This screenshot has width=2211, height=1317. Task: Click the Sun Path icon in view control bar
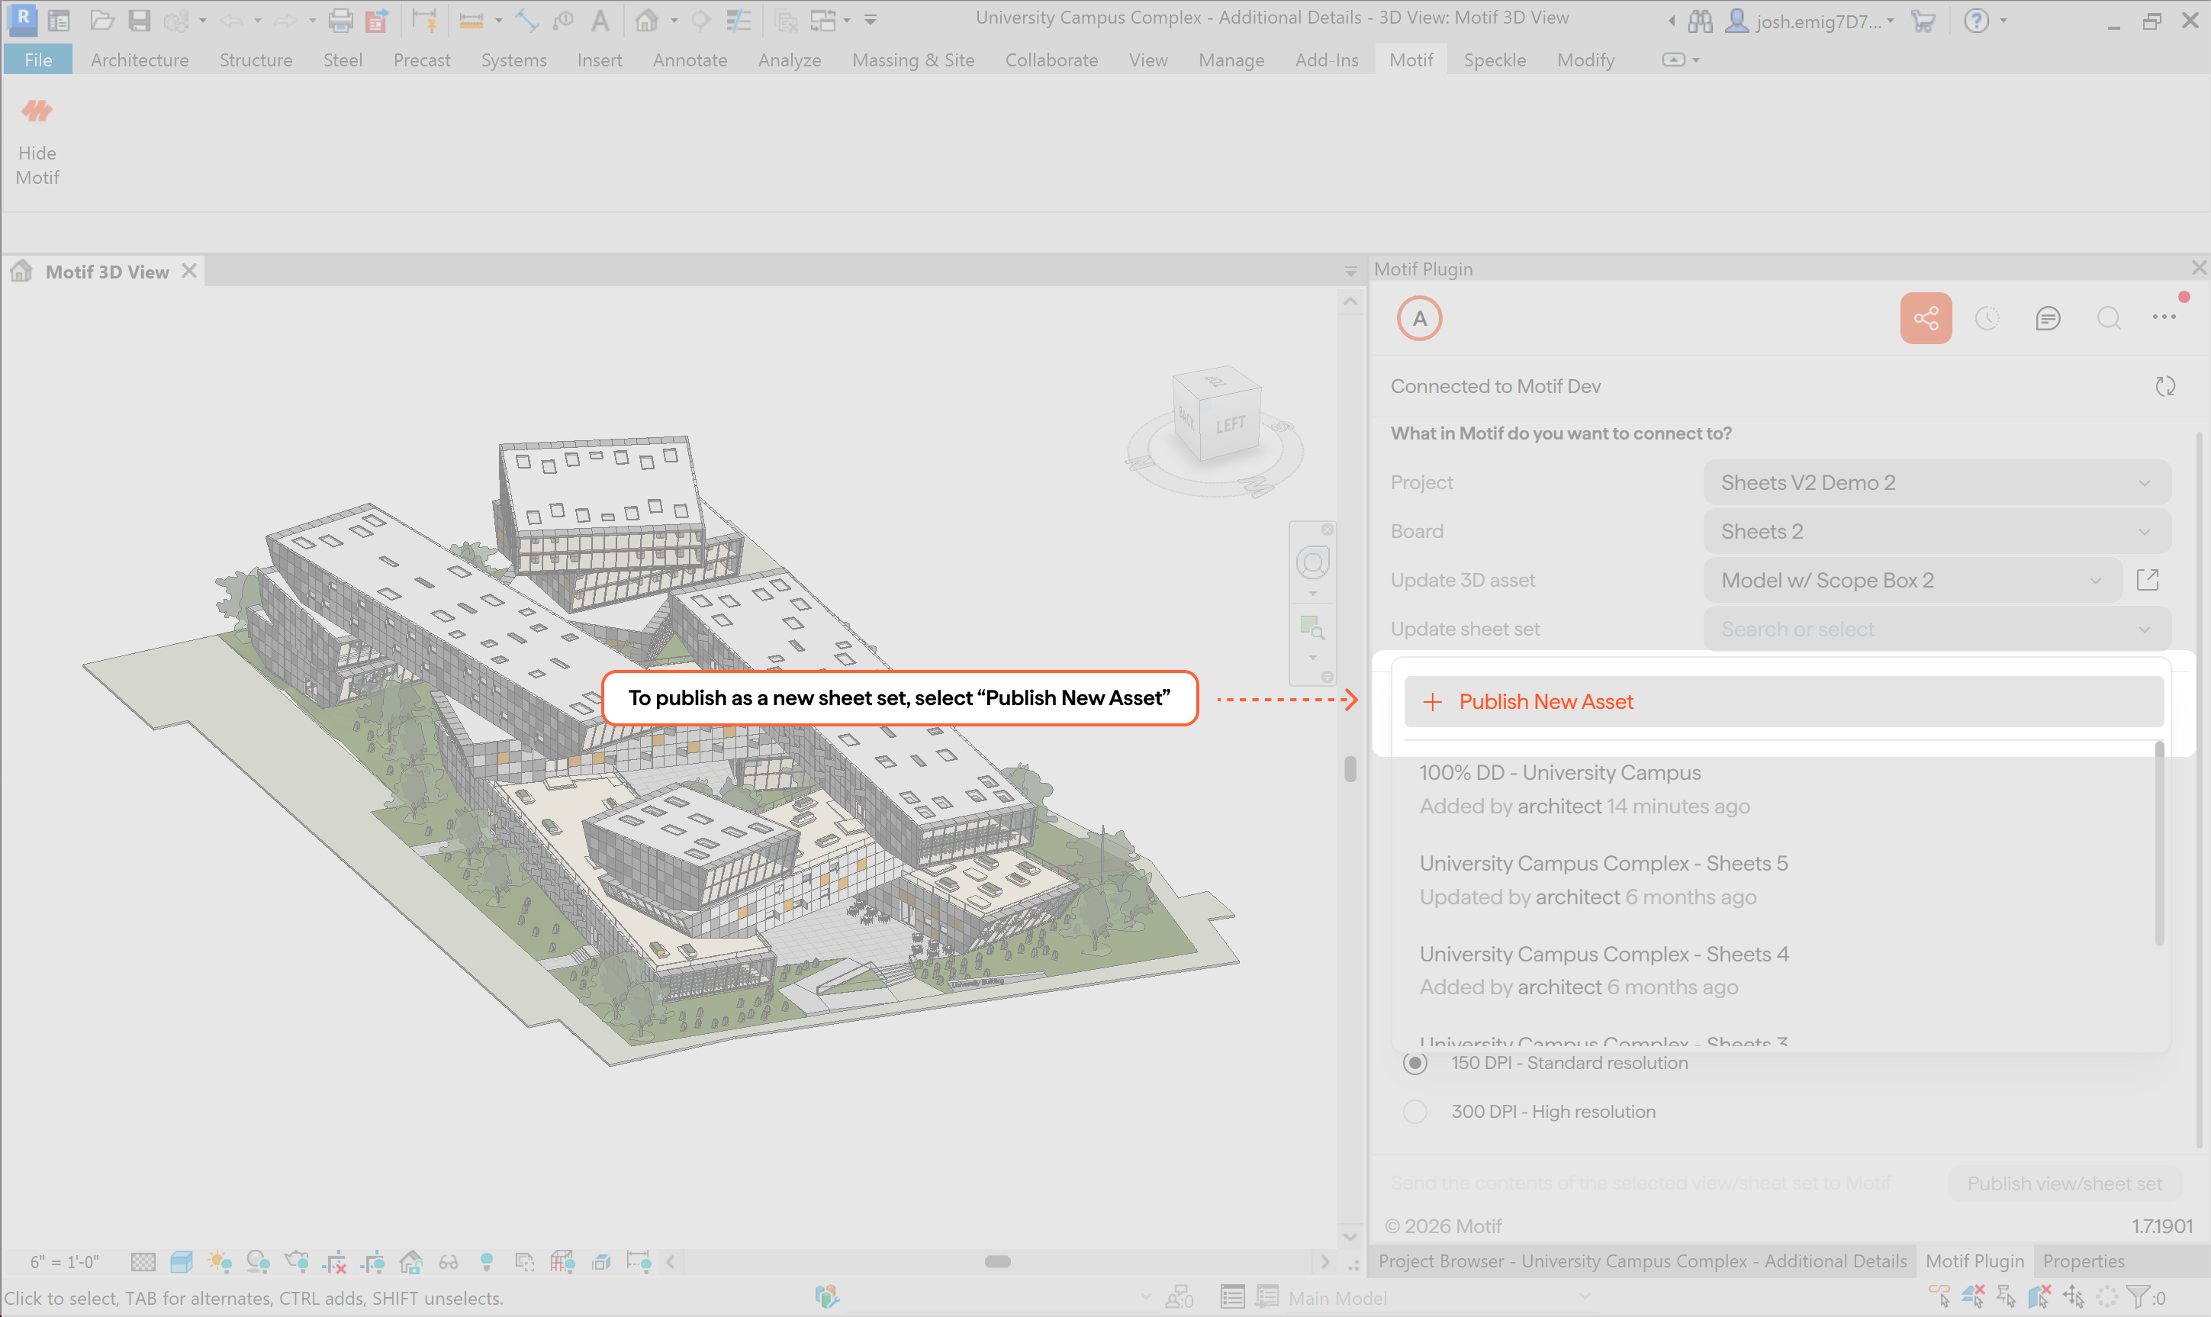tap(220, 1261)
